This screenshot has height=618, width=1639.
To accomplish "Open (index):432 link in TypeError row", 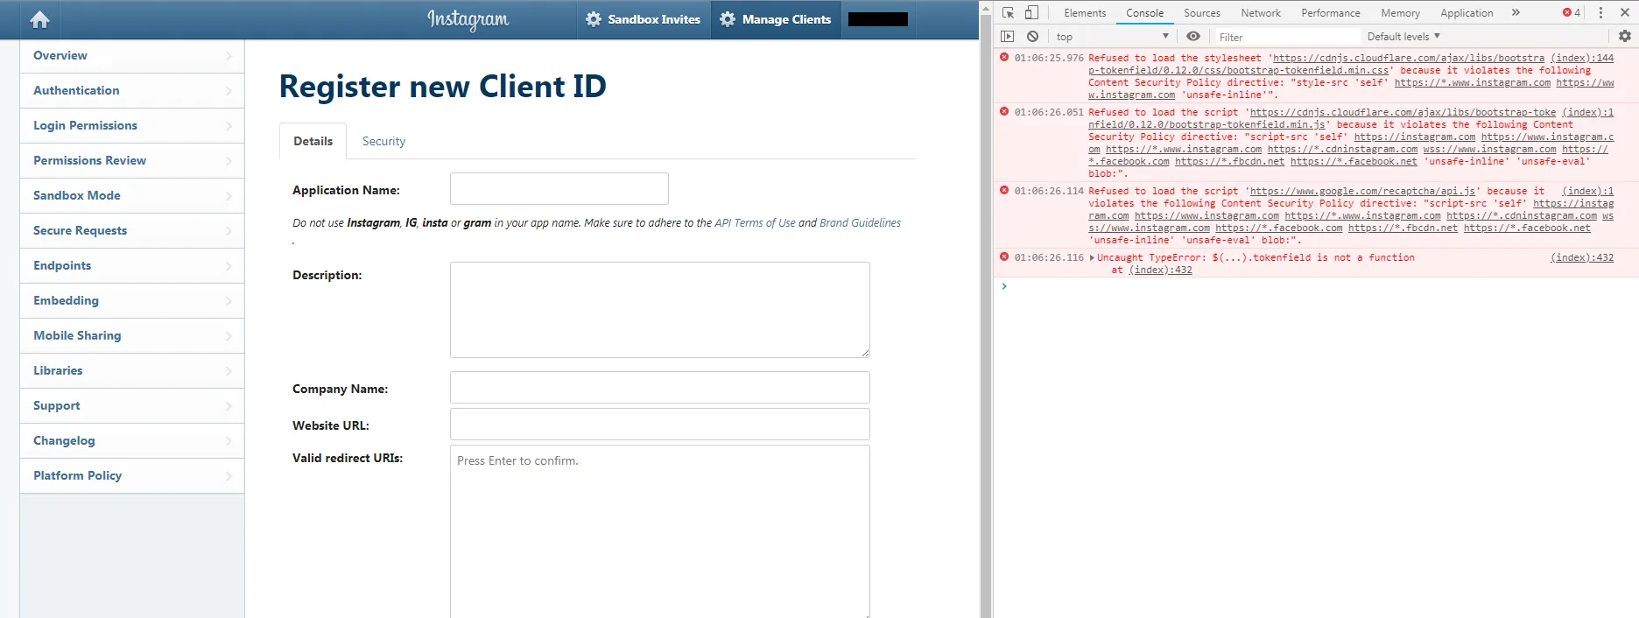I will coord(1582,257).
